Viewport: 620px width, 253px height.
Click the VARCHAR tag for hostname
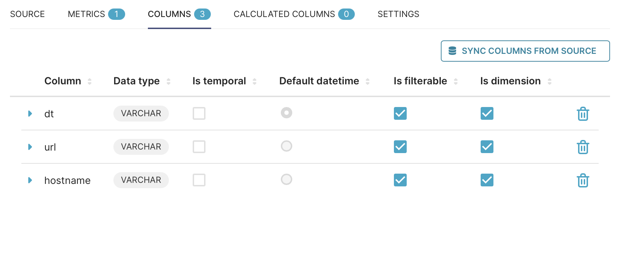[141, 180]
